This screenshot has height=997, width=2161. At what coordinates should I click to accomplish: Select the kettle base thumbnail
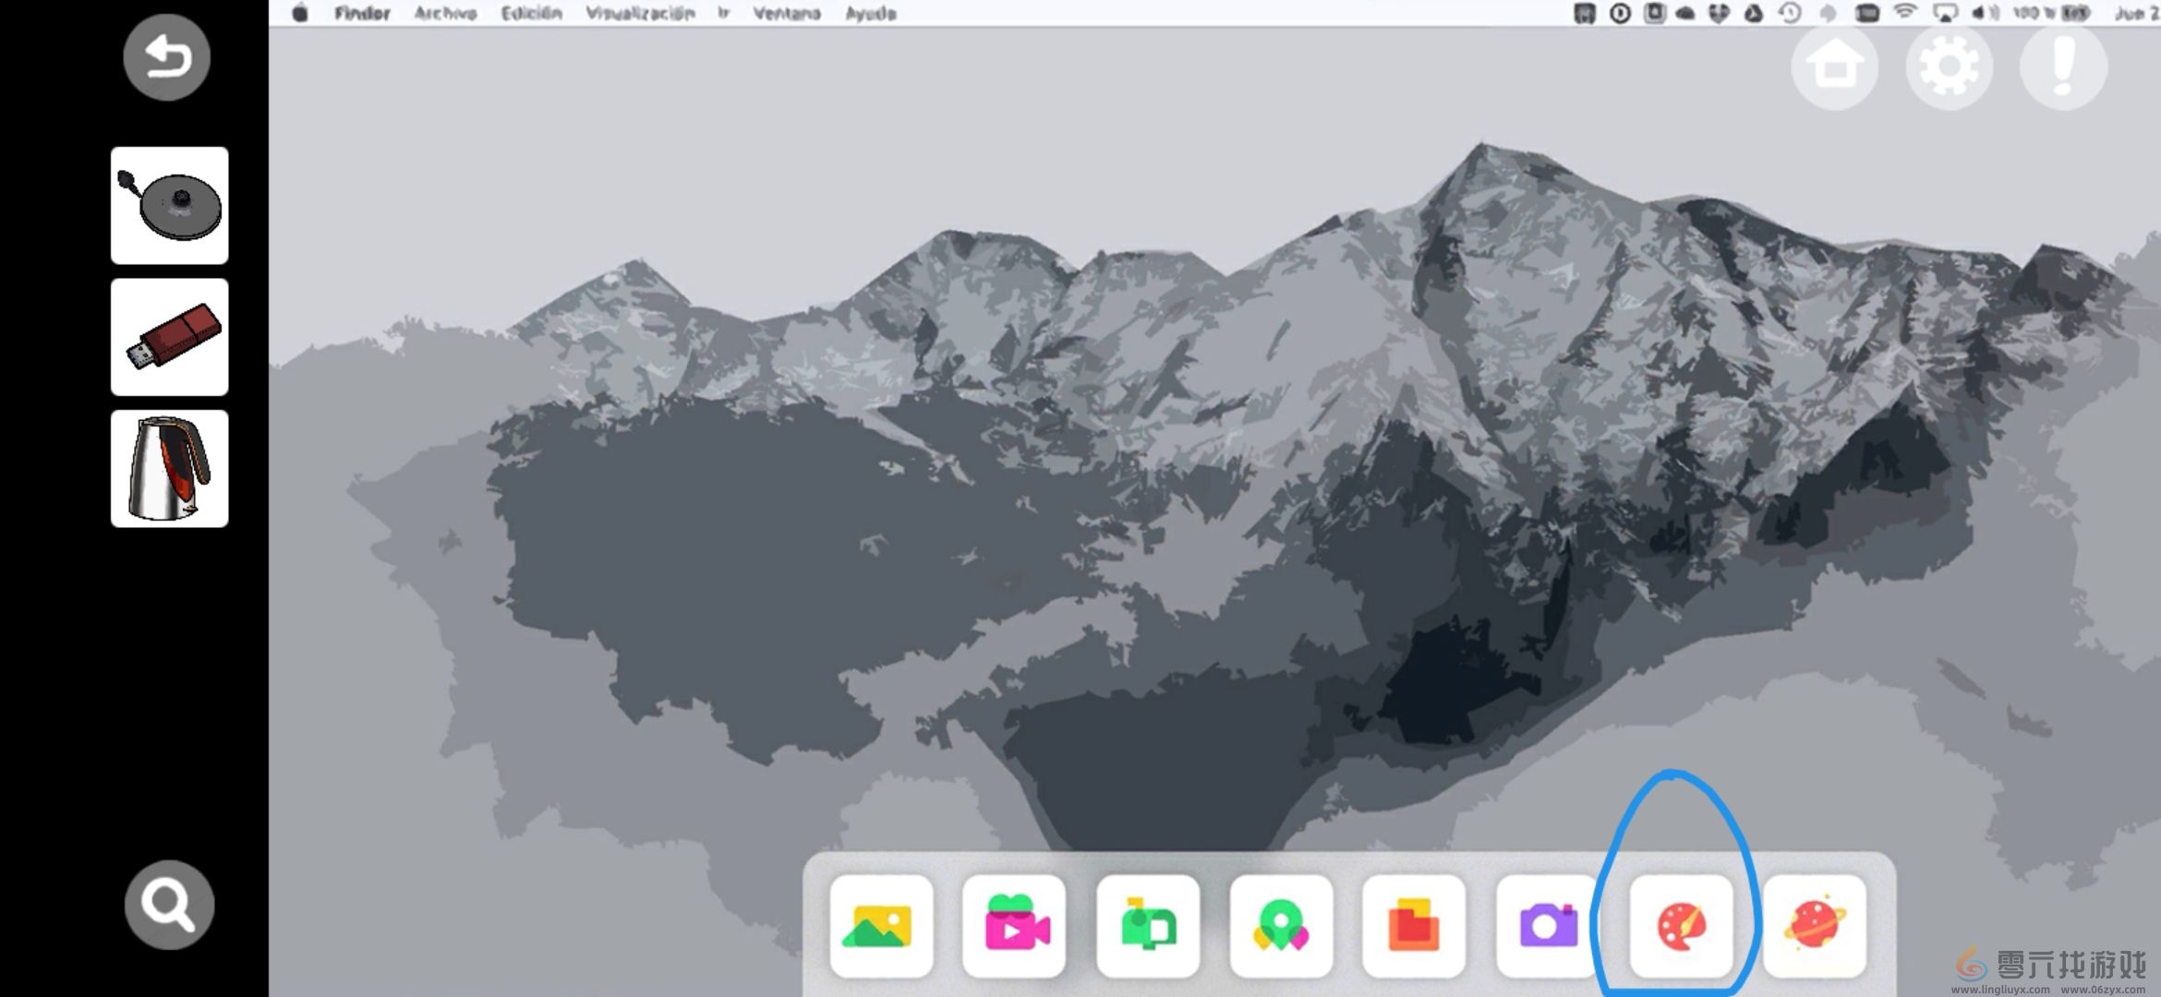(x=170, y=205)
